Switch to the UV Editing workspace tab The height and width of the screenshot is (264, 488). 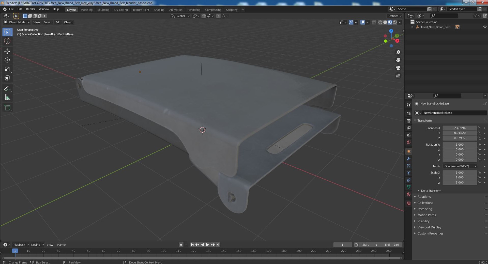[121, 10]
